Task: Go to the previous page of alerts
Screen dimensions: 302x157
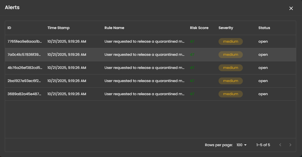Action: click(x=280, y=145)
